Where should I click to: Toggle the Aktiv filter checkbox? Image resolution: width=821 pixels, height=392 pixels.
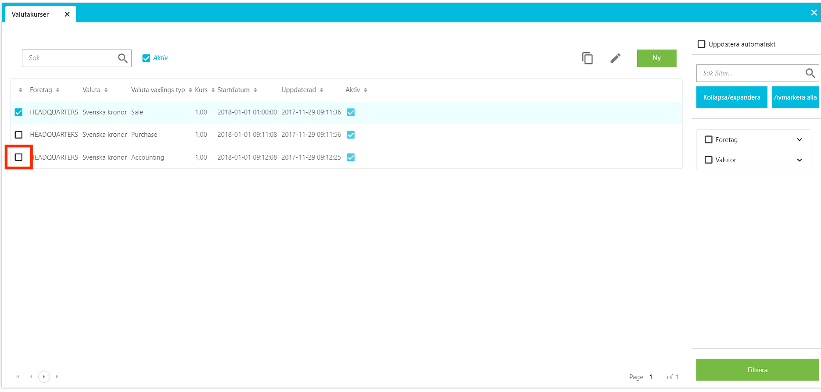pyautogui.click(x=147, y=58)
